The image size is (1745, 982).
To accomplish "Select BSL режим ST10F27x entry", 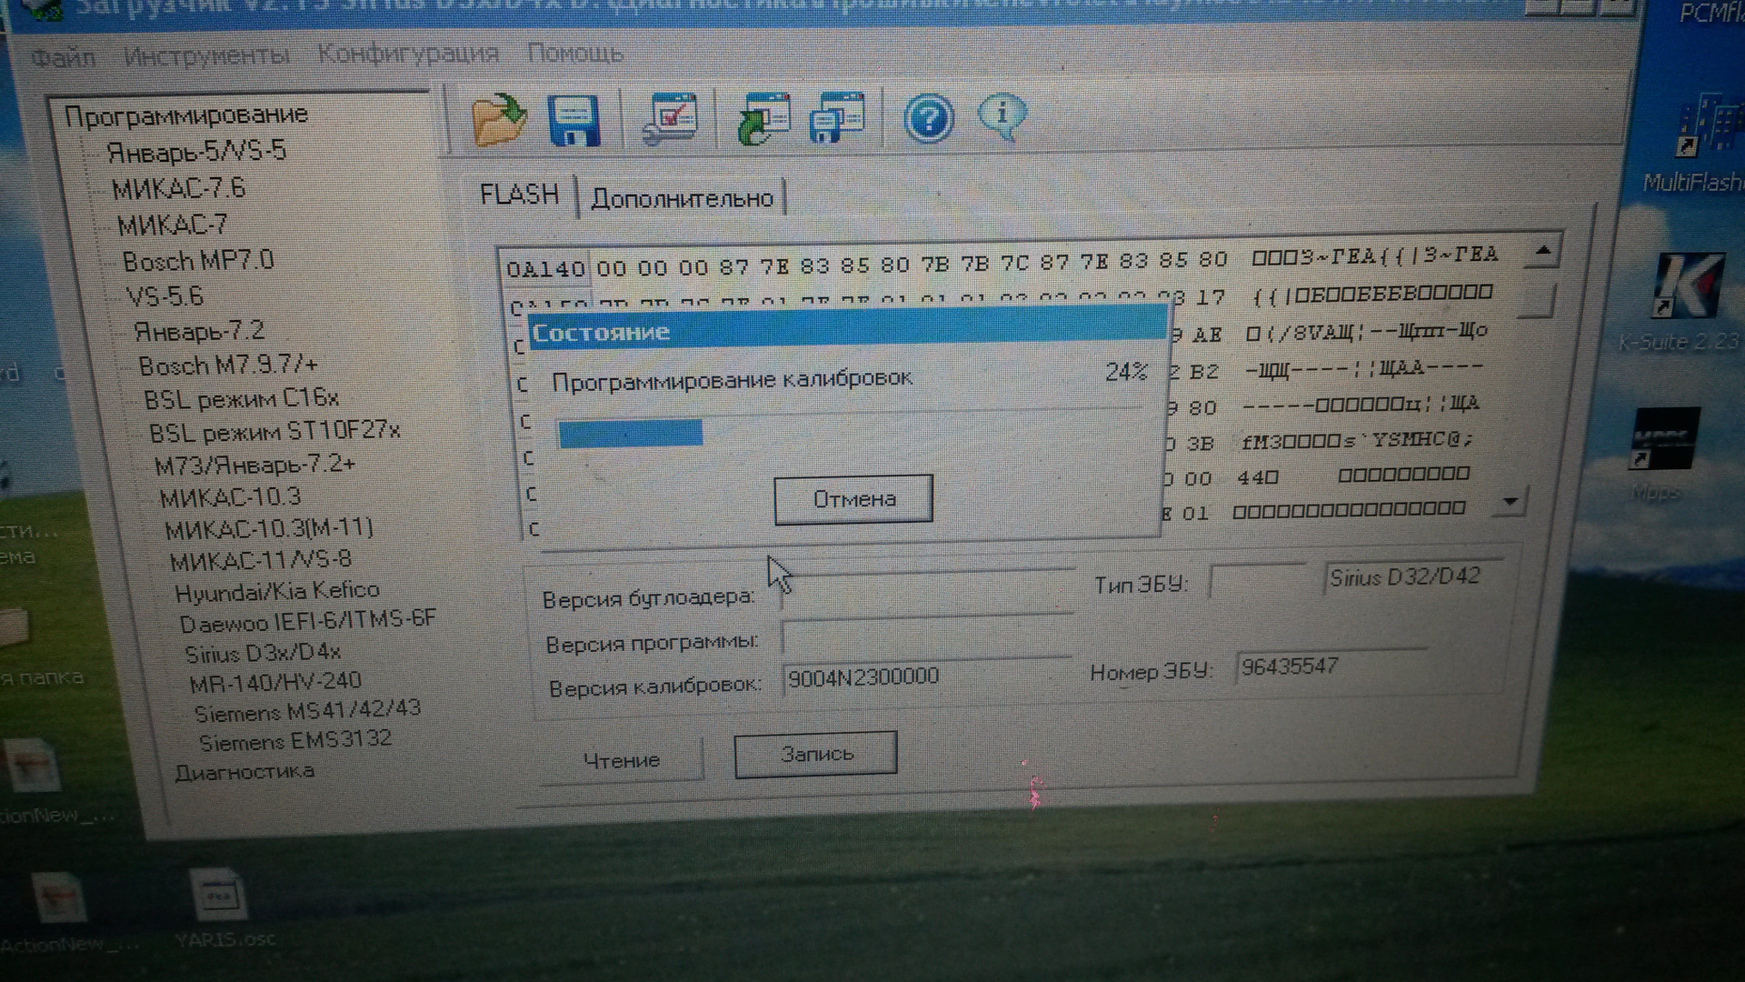I will [x=274, y=431].
